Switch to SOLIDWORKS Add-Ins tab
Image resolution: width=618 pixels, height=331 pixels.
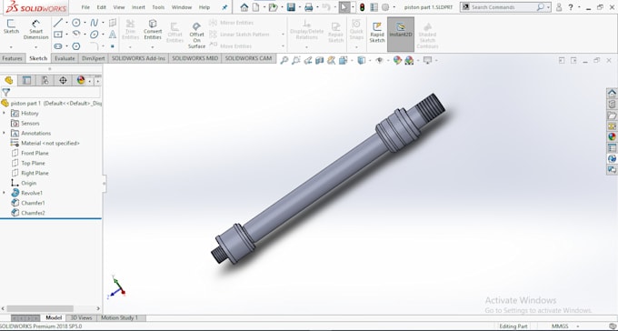pos(138,58)
